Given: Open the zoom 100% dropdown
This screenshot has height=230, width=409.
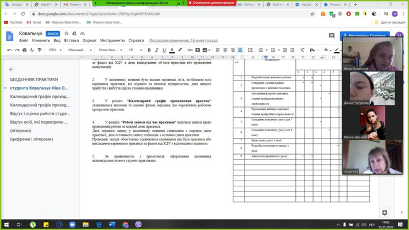Looking at the screenshot, I should (x=55, y=50).
